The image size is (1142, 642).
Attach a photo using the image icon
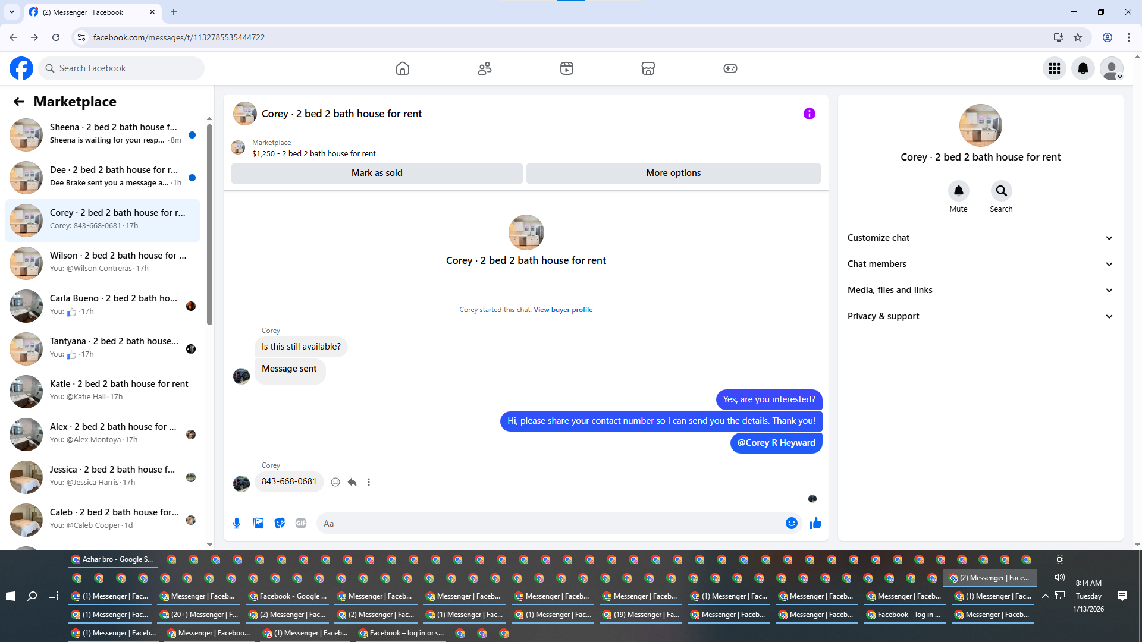[x=258, y=523]
